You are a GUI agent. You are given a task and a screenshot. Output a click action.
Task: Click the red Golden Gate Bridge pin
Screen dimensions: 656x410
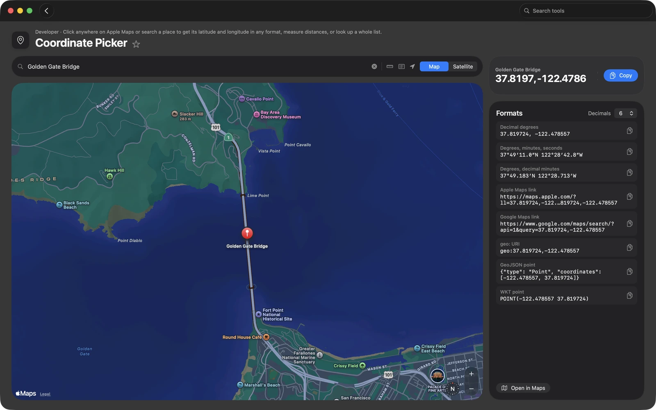pyautogui.click(x=247, y=233)
